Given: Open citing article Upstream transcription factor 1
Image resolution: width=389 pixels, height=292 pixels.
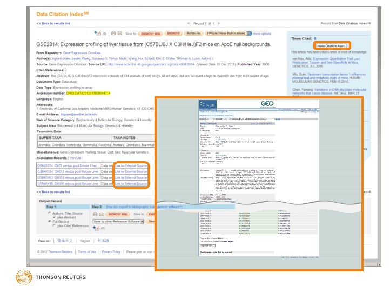Looking at the screenshot, I should point(328,76).
